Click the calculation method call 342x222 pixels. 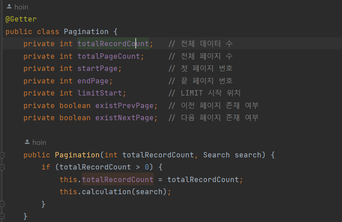106,192
